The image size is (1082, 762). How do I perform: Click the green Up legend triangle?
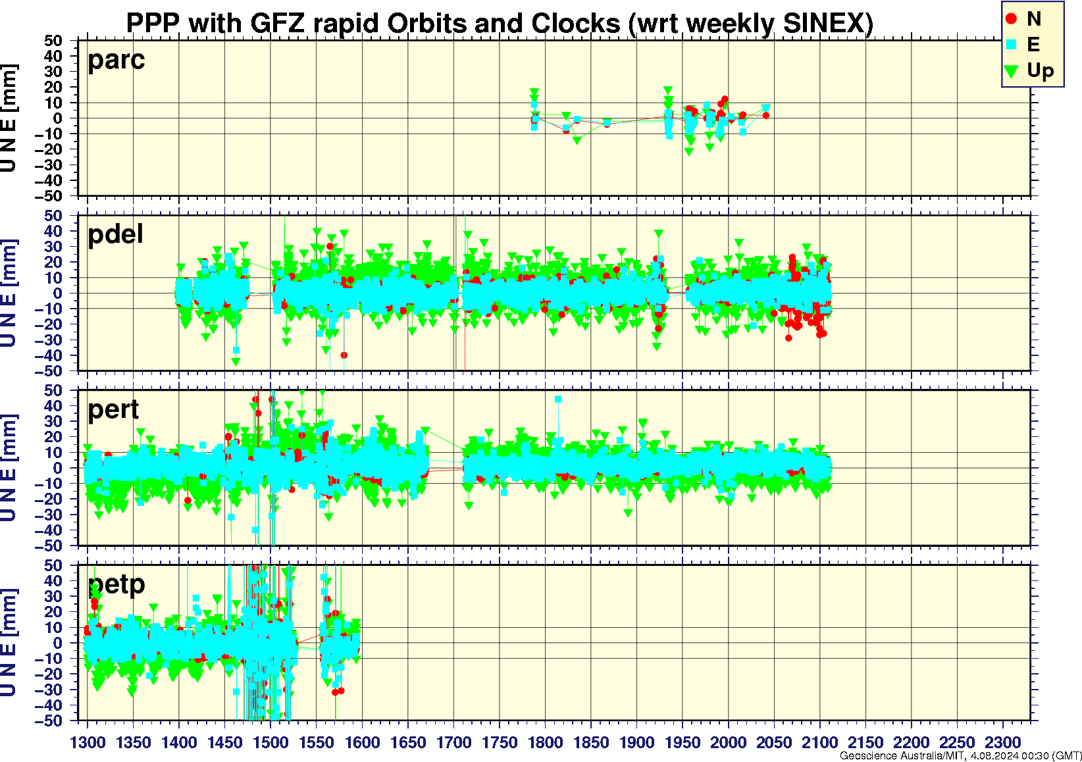(x=1012, y=70)
